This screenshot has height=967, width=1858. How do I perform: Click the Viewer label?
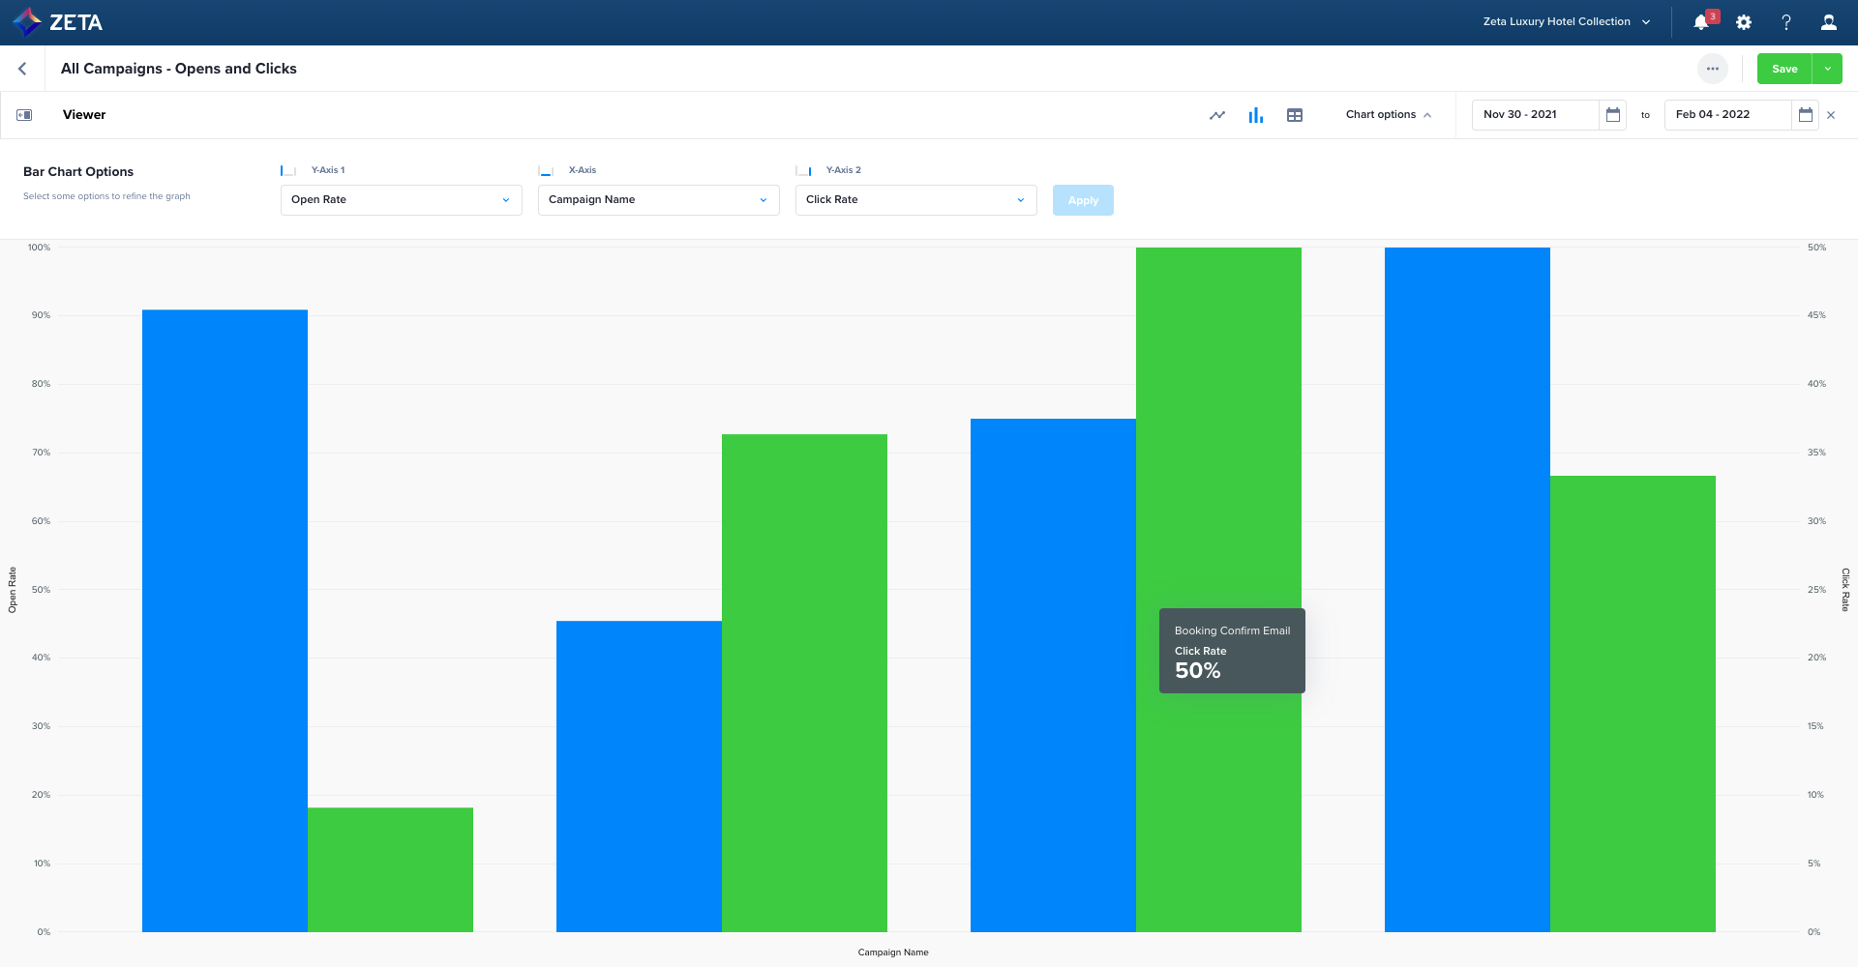(84, 115)
